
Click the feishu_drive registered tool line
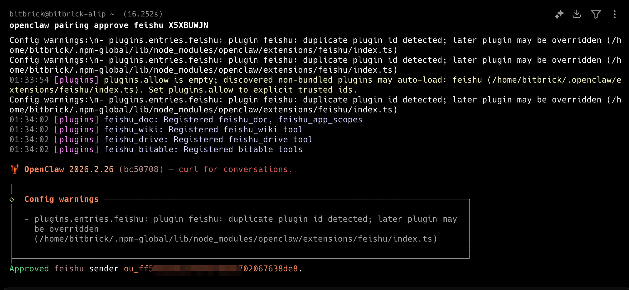pos(208,139)
